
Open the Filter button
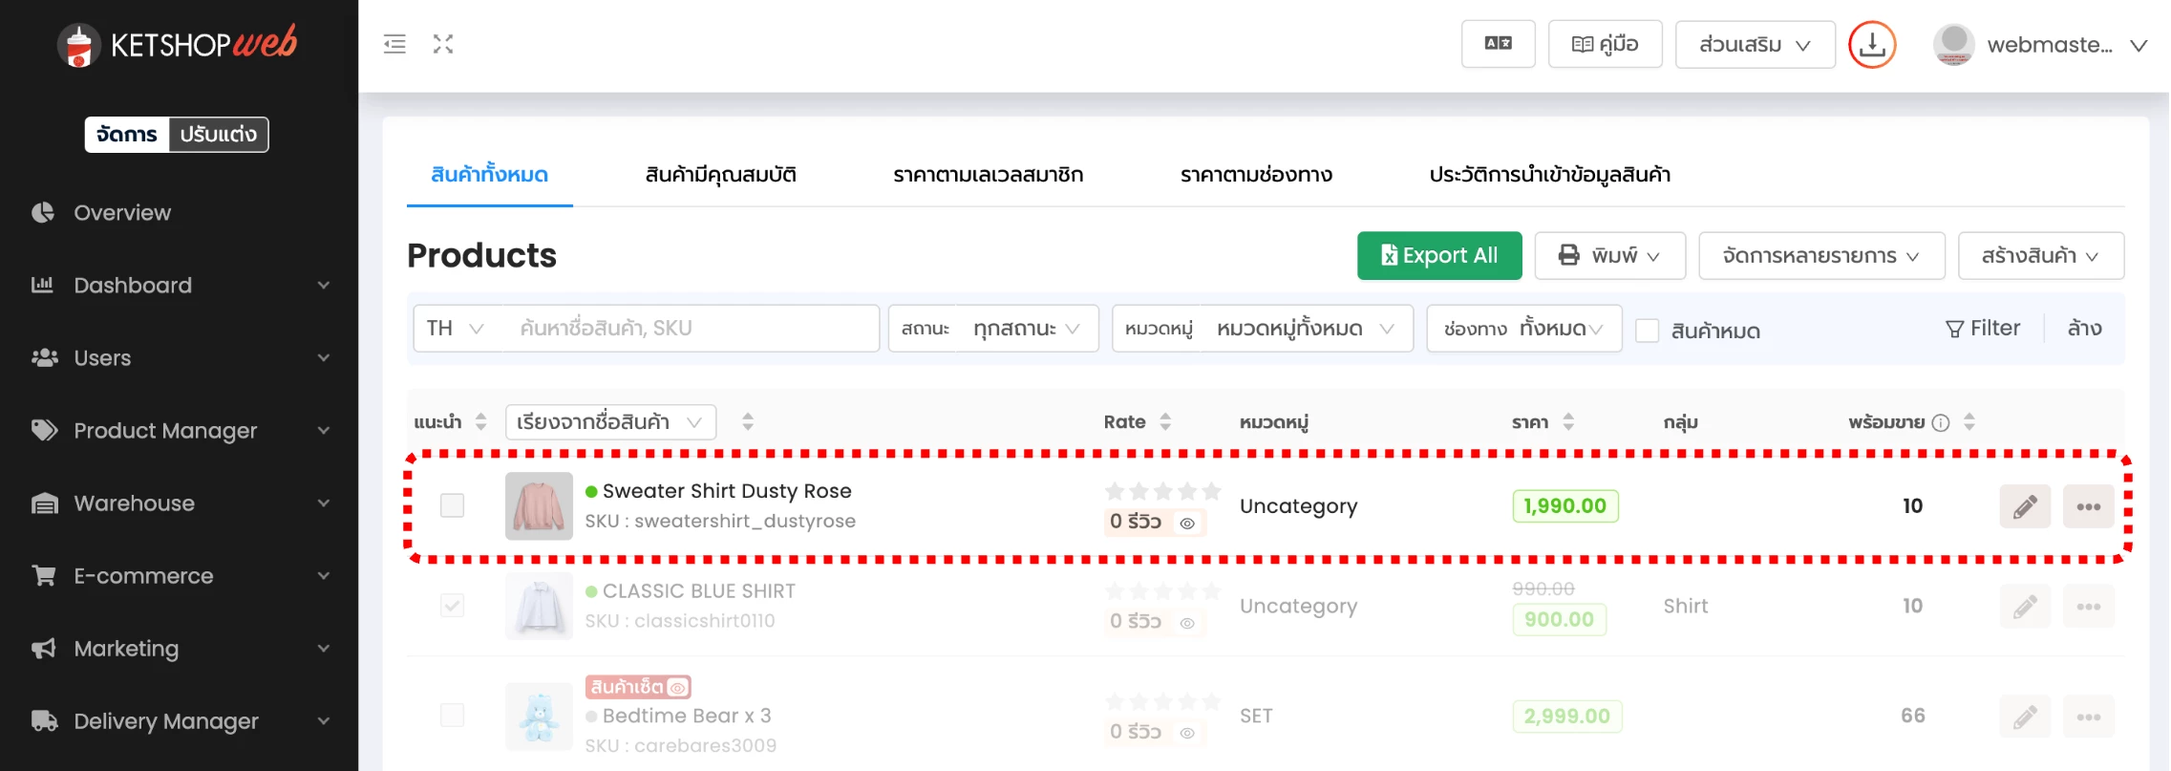pos(1983,329)
